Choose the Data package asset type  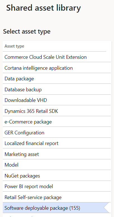(x=57, y=79)
